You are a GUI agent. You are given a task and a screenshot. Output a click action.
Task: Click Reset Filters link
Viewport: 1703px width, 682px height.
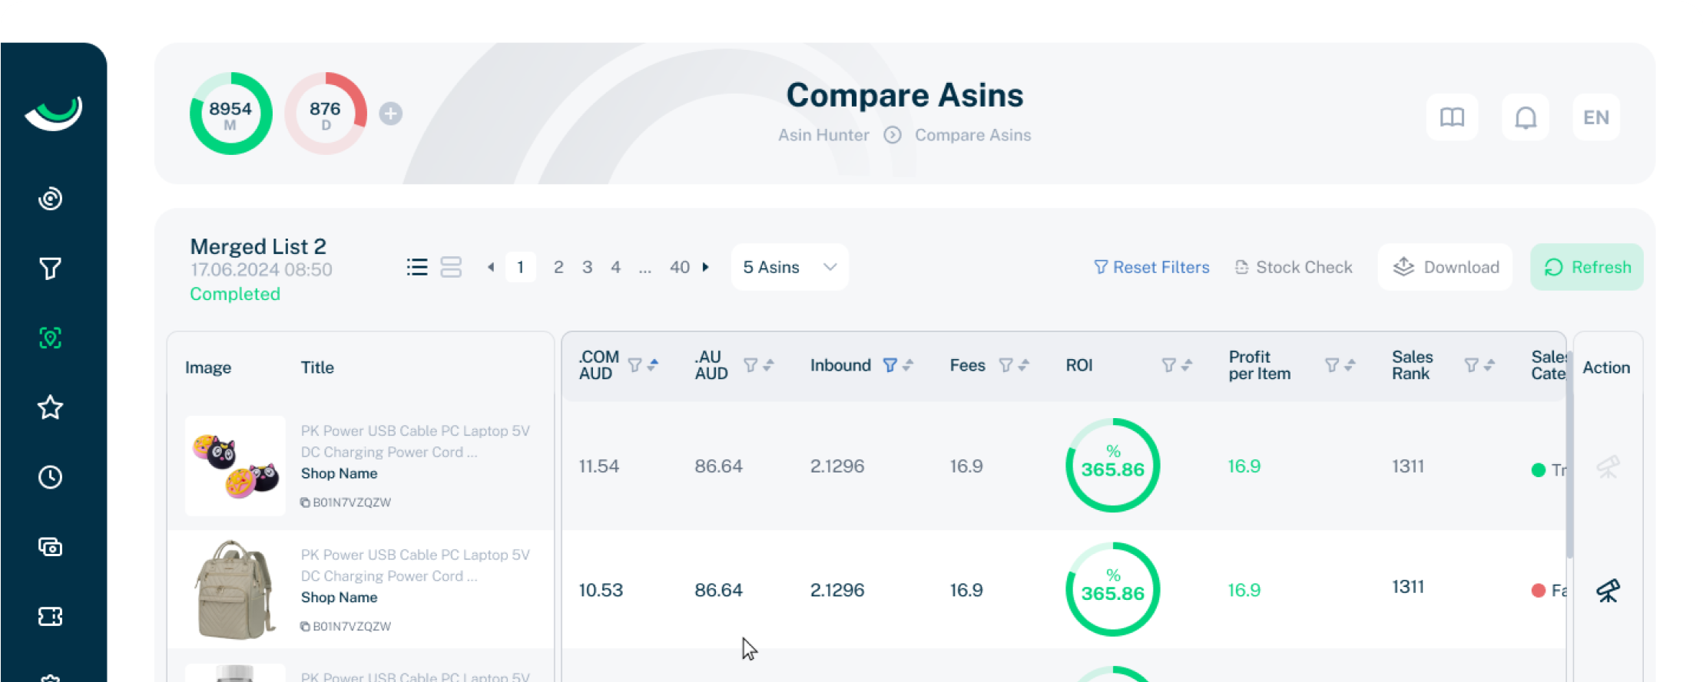pos(1151,267)
